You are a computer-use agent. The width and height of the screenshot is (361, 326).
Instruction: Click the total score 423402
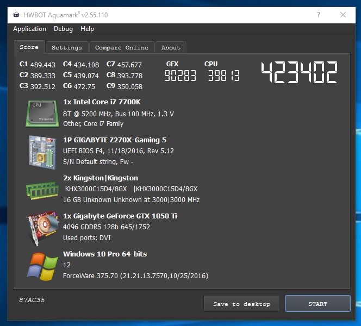300,72
